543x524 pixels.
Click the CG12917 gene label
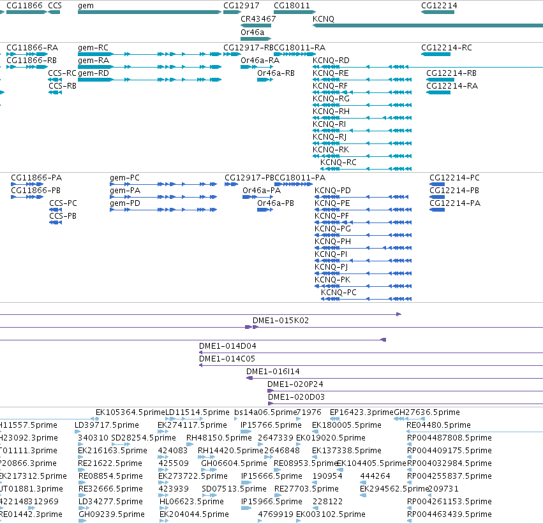coord(241,6)
